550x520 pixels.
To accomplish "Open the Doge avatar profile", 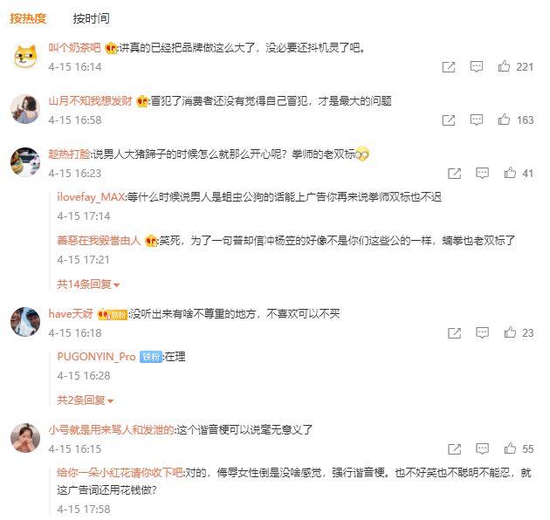I will click(25, 56).
